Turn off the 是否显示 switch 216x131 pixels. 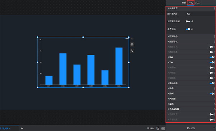click(x=188, y=29)
